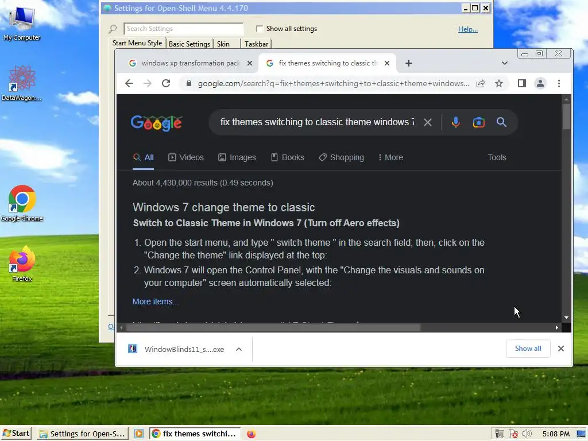Click the search icon in Open-Shell settings
The width and height of the screenshot is (588, 441).
point(113,29)
